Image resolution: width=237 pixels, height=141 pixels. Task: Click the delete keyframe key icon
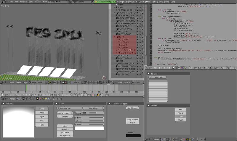pos(101,95)
